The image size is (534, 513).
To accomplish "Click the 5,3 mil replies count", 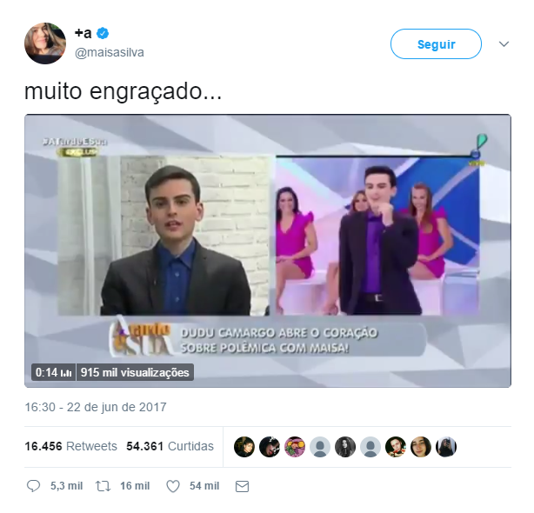I will tap(66, 486).
